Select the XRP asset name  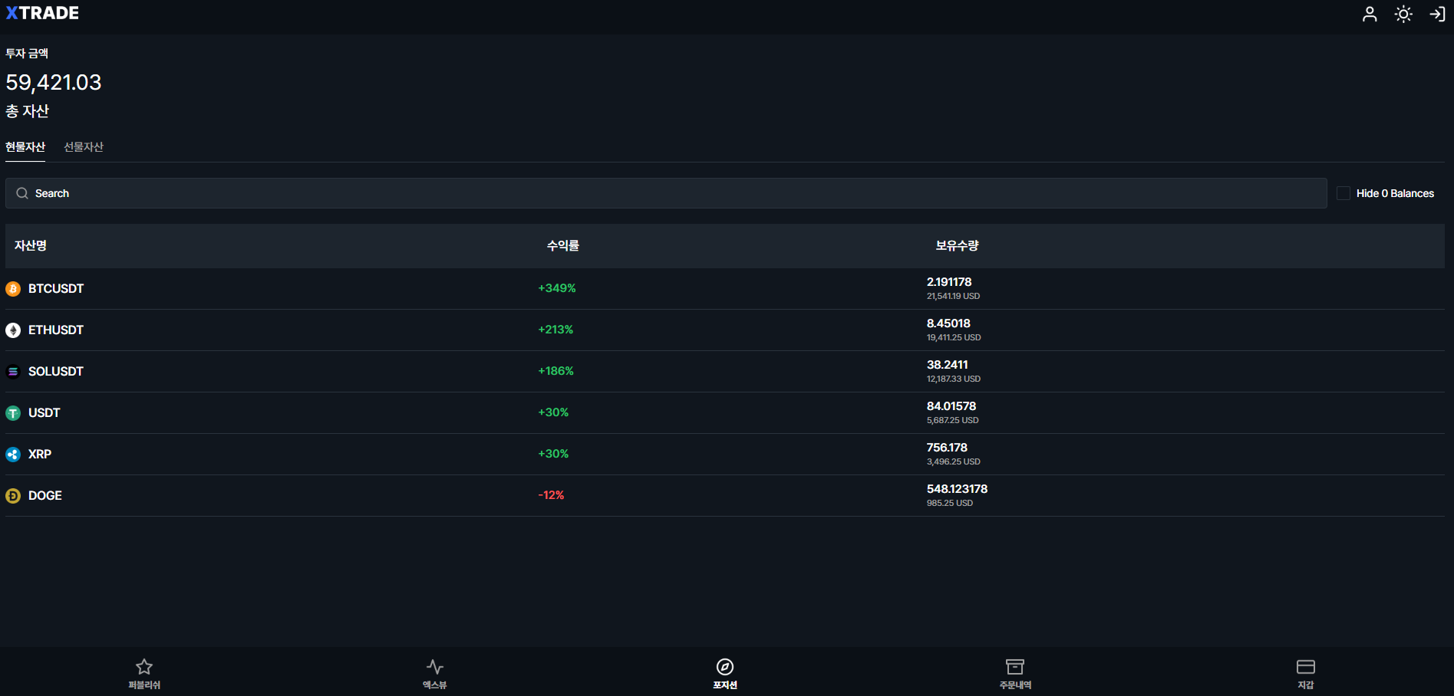(40, 454)
